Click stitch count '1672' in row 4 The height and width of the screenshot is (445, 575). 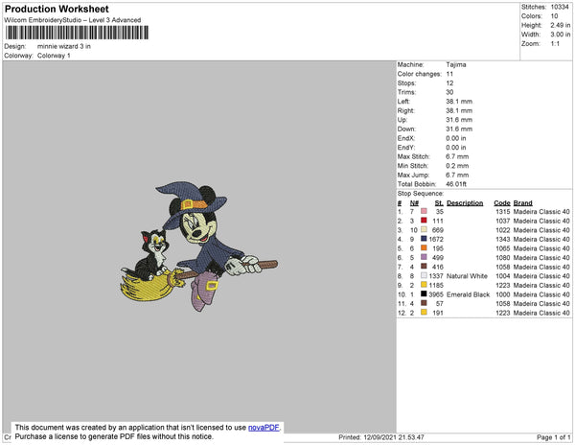click(436, 239)
